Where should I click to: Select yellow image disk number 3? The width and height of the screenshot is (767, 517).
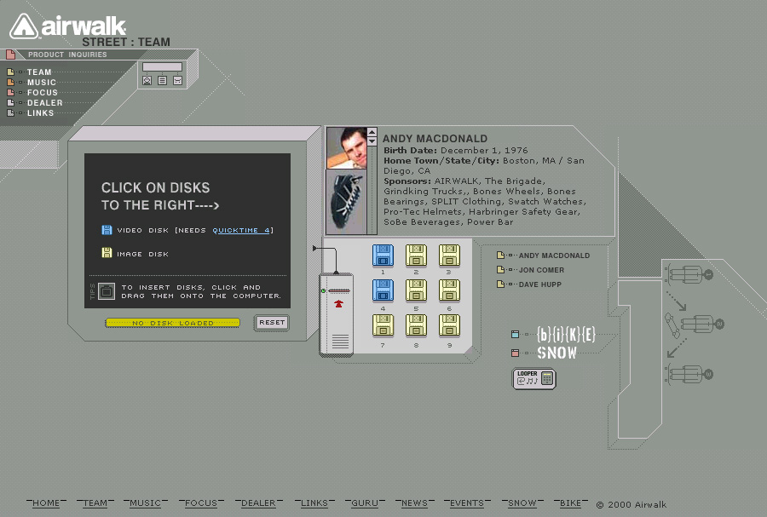(x=449, y=255)
